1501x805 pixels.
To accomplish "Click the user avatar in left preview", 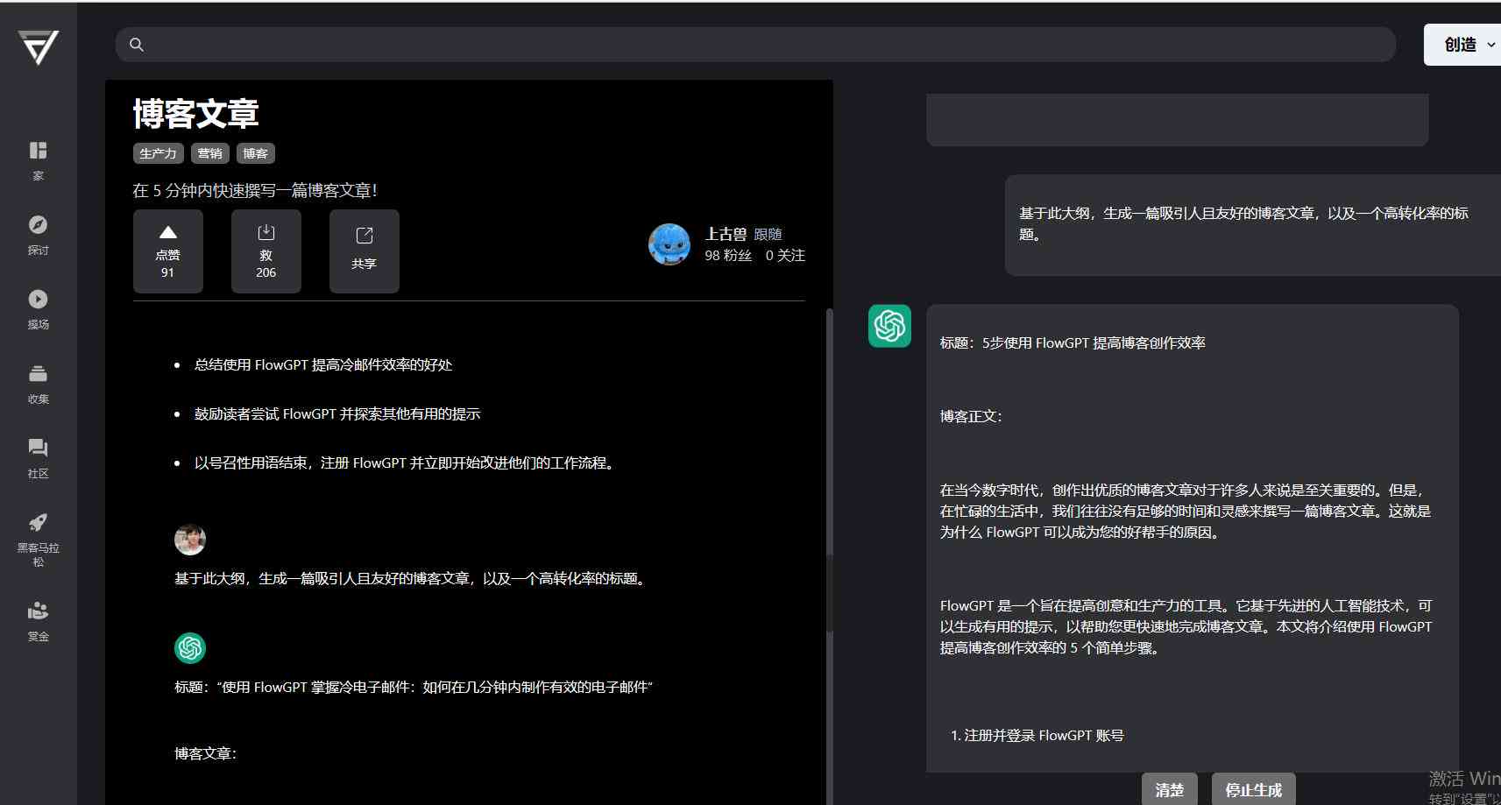I will point(190,540).
